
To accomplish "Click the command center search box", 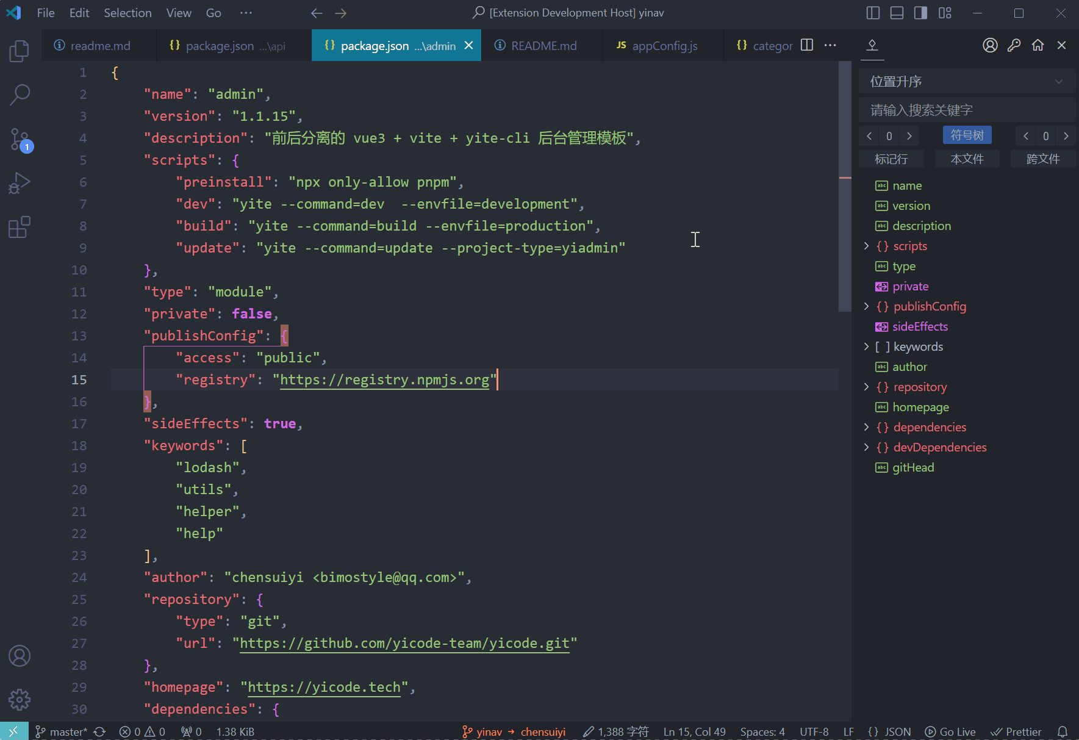I will click(x=568, y=13).
